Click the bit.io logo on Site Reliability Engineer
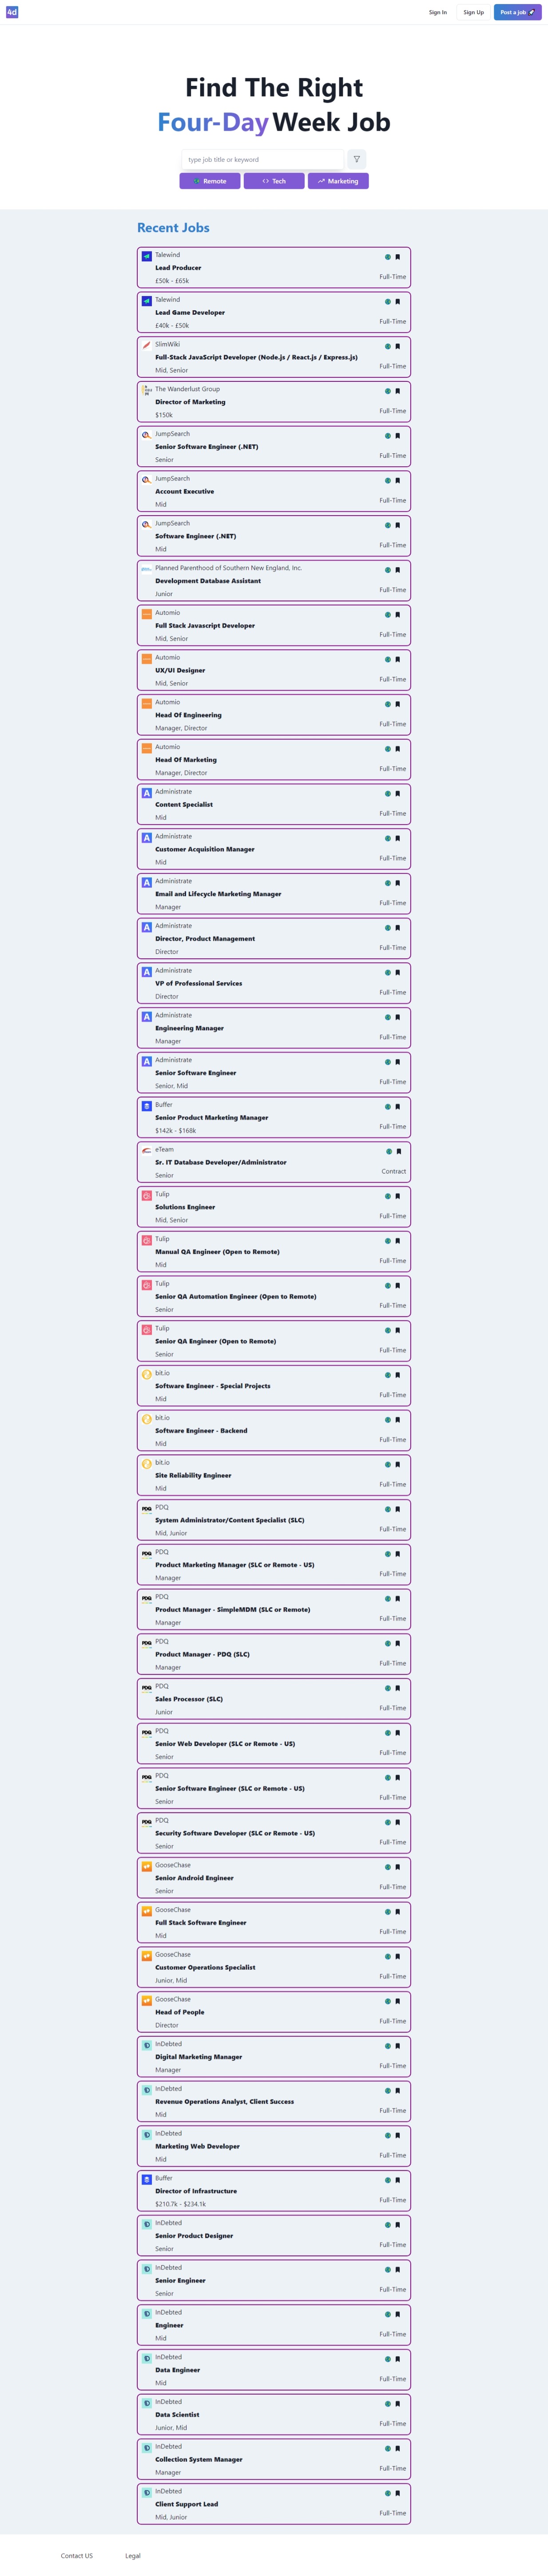This screenshot has height=2576, width=548. [x=146, y=1463]
